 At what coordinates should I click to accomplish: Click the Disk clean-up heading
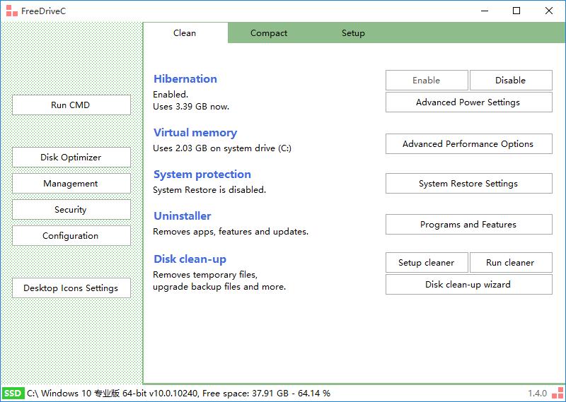tap(190, 259)
